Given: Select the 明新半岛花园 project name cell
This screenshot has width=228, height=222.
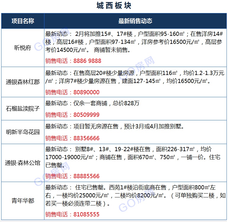Looking at the screenshot, I should coord(23,132).
